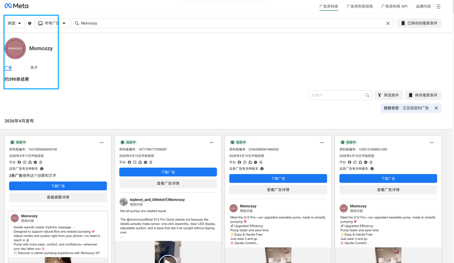Image resolution: width=454 pixels, height=263 pixels.
Task: Click the Instagram platform icon on the second ad
Action: click(x=135, y=162)
